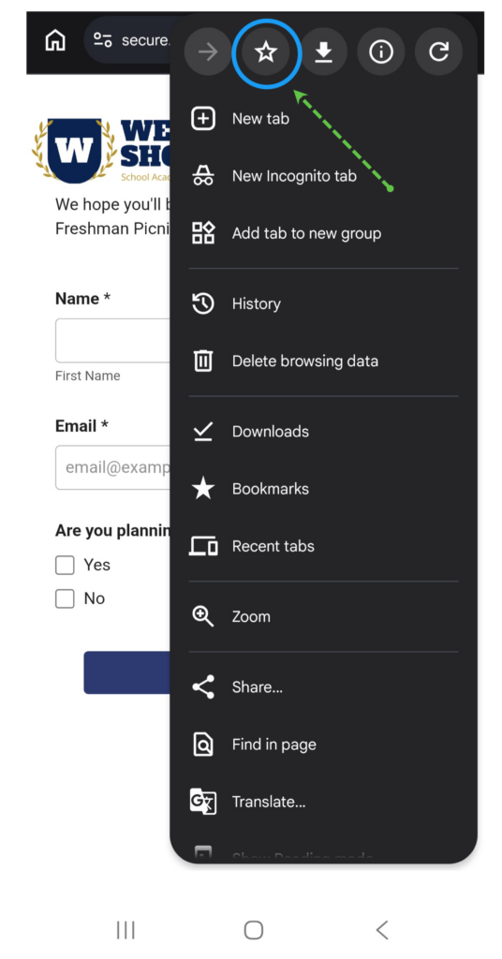
Task: Tap the Android home button
Action: (253, 930)
